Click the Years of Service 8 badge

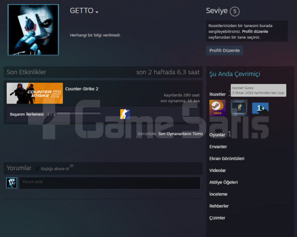point(239,108)
